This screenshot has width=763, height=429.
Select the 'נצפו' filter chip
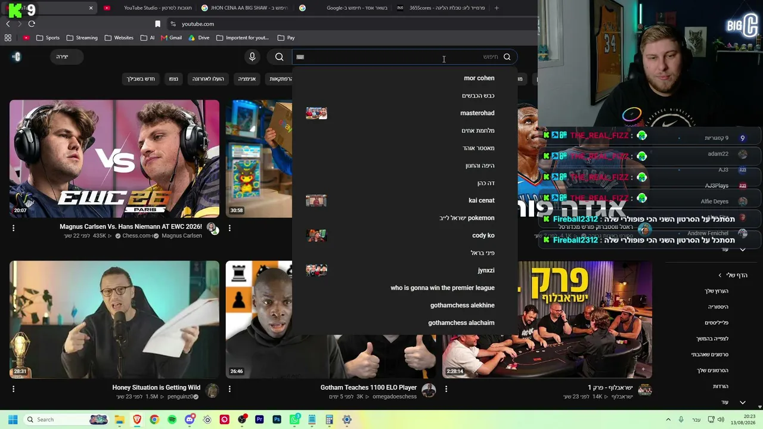(173, 79)
